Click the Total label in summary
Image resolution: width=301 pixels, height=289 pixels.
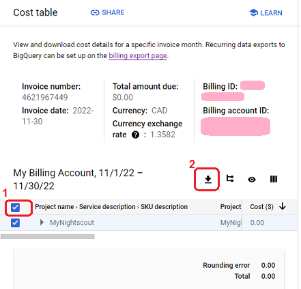tap(242, 276)
